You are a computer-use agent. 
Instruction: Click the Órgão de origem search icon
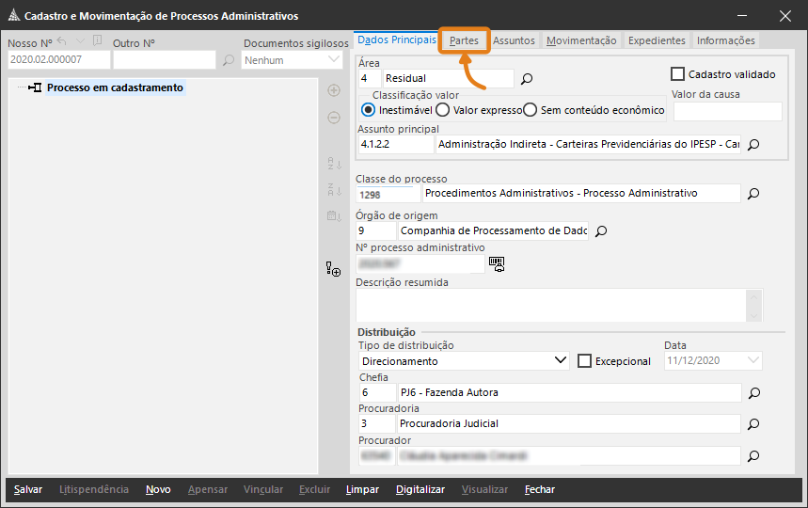point(602,230)
